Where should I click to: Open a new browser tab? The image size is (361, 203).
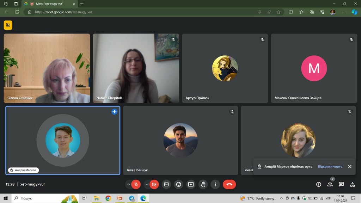82,4
